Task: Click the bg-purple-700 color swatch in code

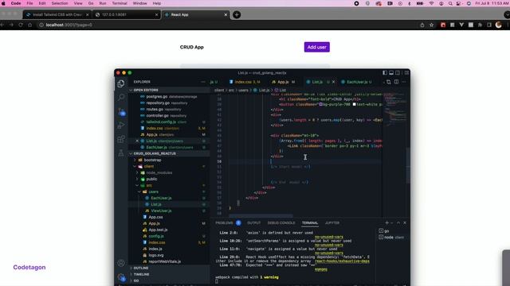Action: pyautogui.click(x=320, y=104)
